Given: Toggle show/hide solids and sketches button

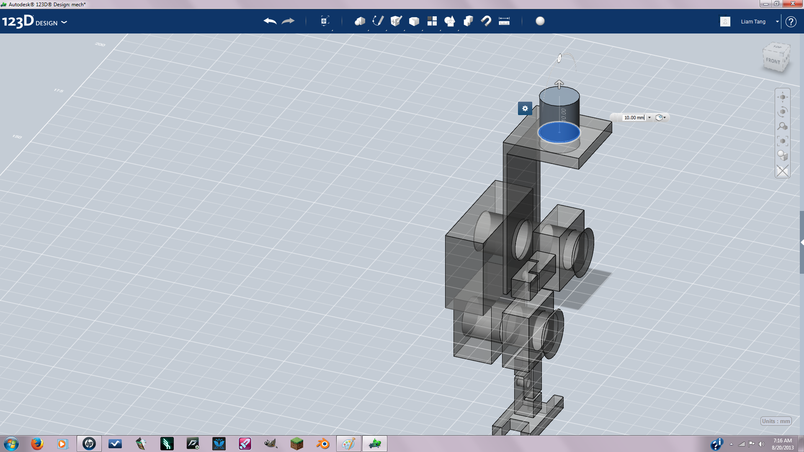Looking at the screenshot, I should [782, 171].
